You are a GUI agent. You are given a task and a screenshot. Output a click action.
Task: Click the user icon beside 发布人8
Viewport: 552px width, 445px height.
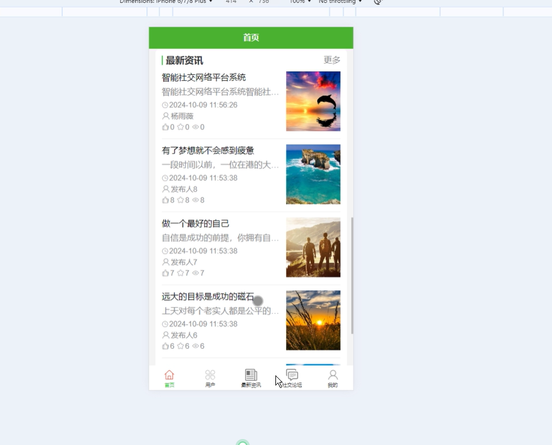165,189
